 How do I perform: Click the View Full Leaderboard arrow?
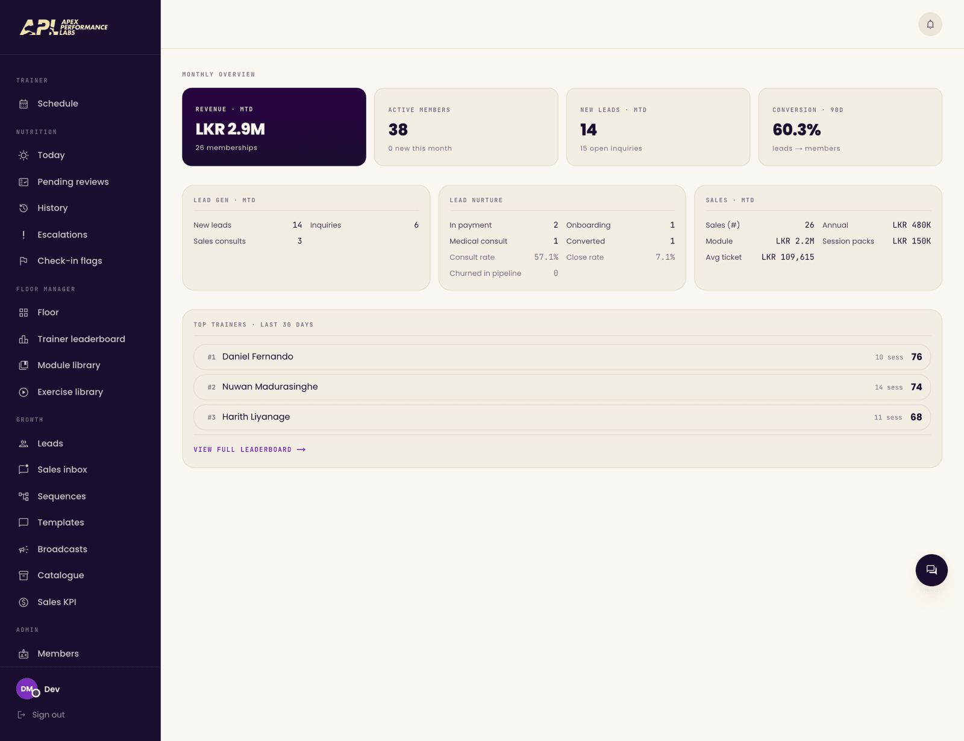click(x=301, y=449)
